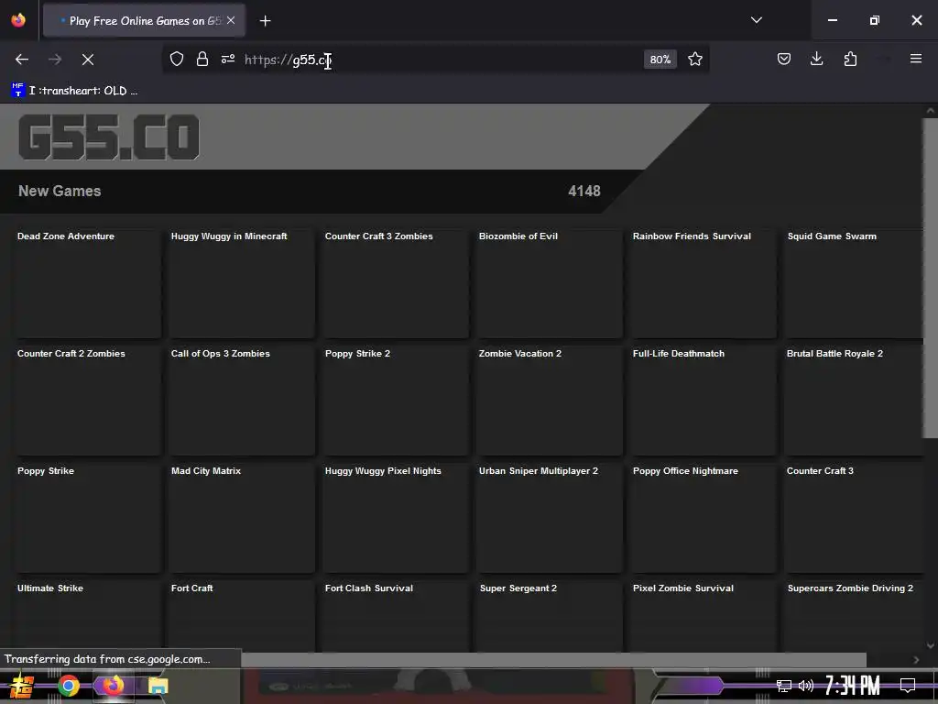
Task: Go back to the previous page
Action: pyautogui.click(x=22, y=60)
